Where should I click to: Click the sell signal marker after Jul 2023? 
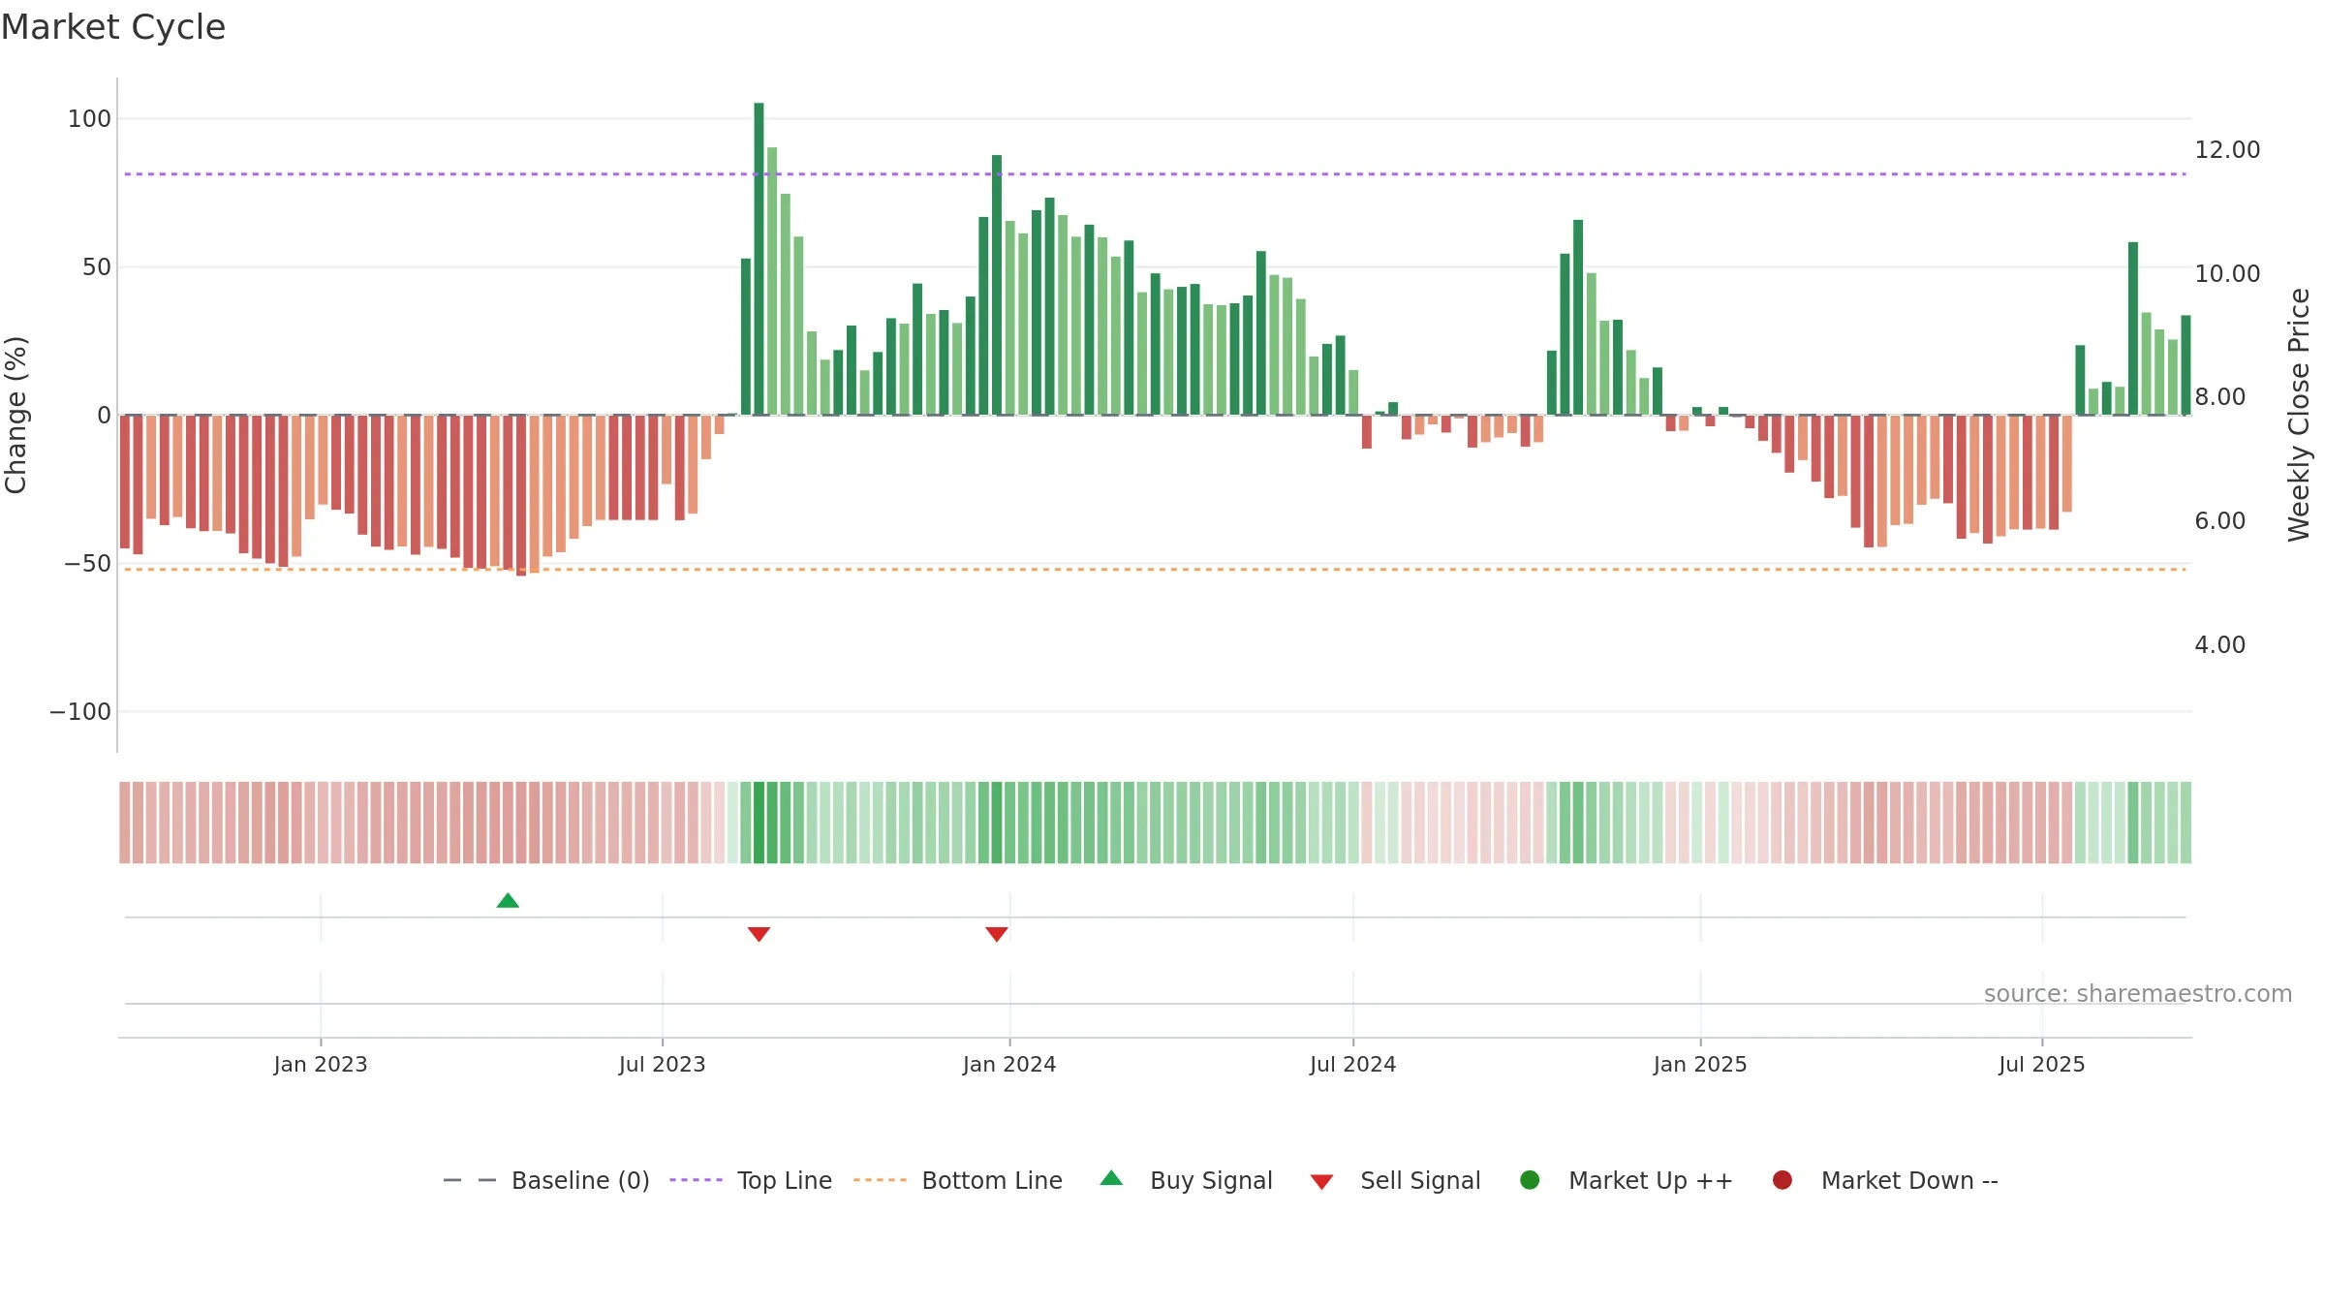759,934
